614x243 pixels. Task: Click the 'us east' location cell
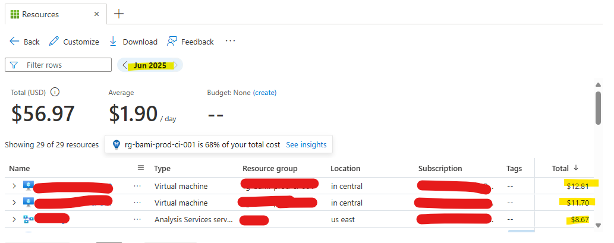[343, 219]
